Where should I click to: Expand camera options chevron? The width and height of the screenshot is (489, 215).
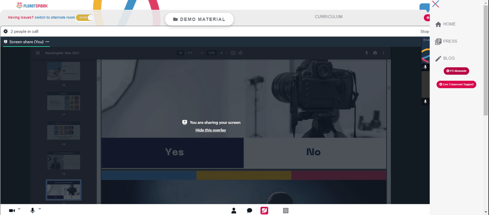tap(19, 209)
